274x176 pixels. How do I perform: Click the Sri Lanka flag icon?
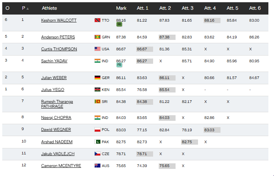click(97, 101)
